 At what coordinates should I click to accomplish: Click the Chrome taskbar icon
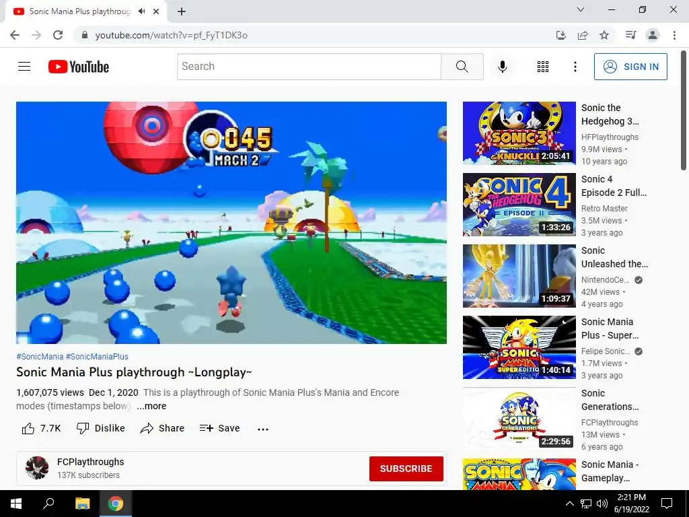click(116, 504)
